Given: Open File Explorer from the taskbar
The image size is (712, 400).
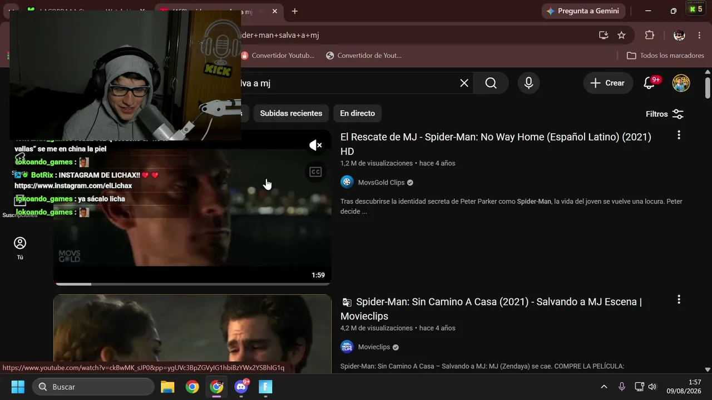Looking at the screenshot, I should tap(167, 387).
